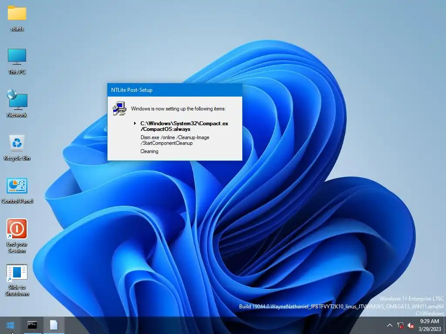Switch to the Command Prompt taskbar window
The width and height of the screenshot is (446, 334).
click(32, 325)
